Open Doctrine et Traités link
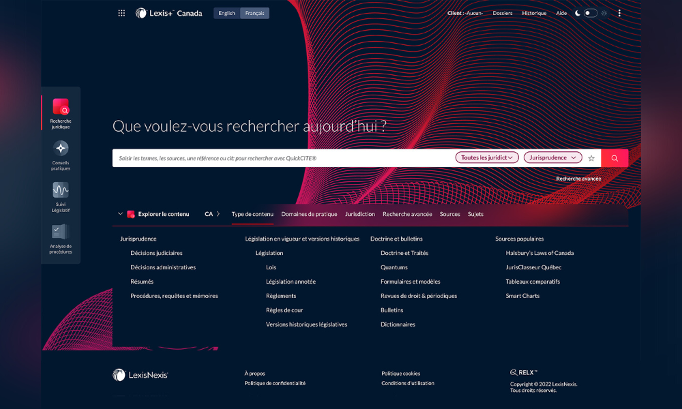The width and height of the screenshot is (682, 409). click(404, 253)
